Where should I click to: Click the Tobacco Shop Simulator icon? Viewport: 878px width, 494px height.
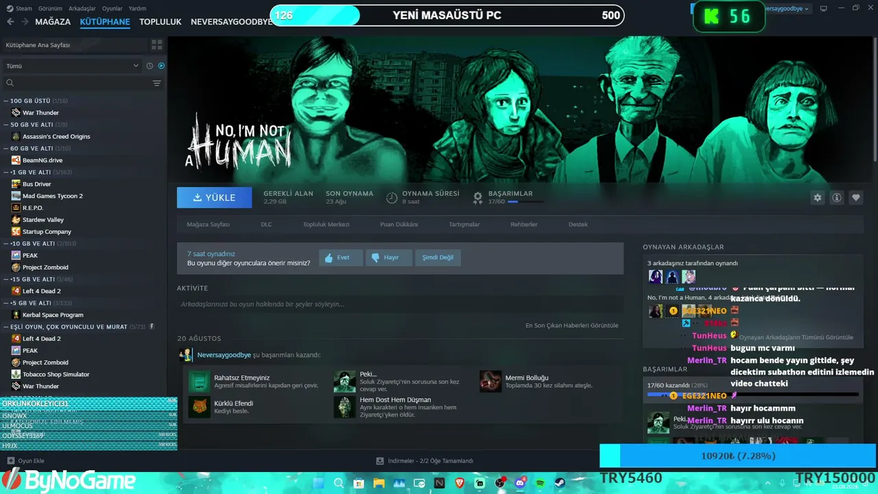tap(16, 374)
